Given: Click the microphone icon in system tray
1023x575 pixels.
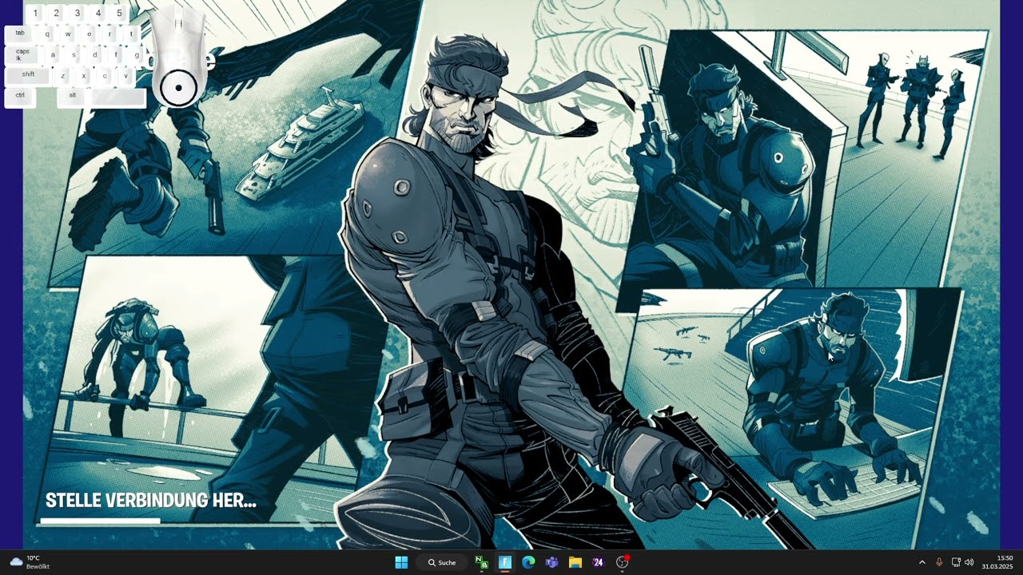Looking at the screenshot, I should [939, 562].
